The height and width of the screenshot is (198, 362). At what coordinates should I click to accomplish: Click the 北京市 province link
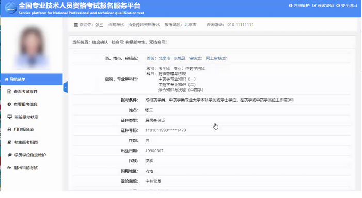point(164,58)
